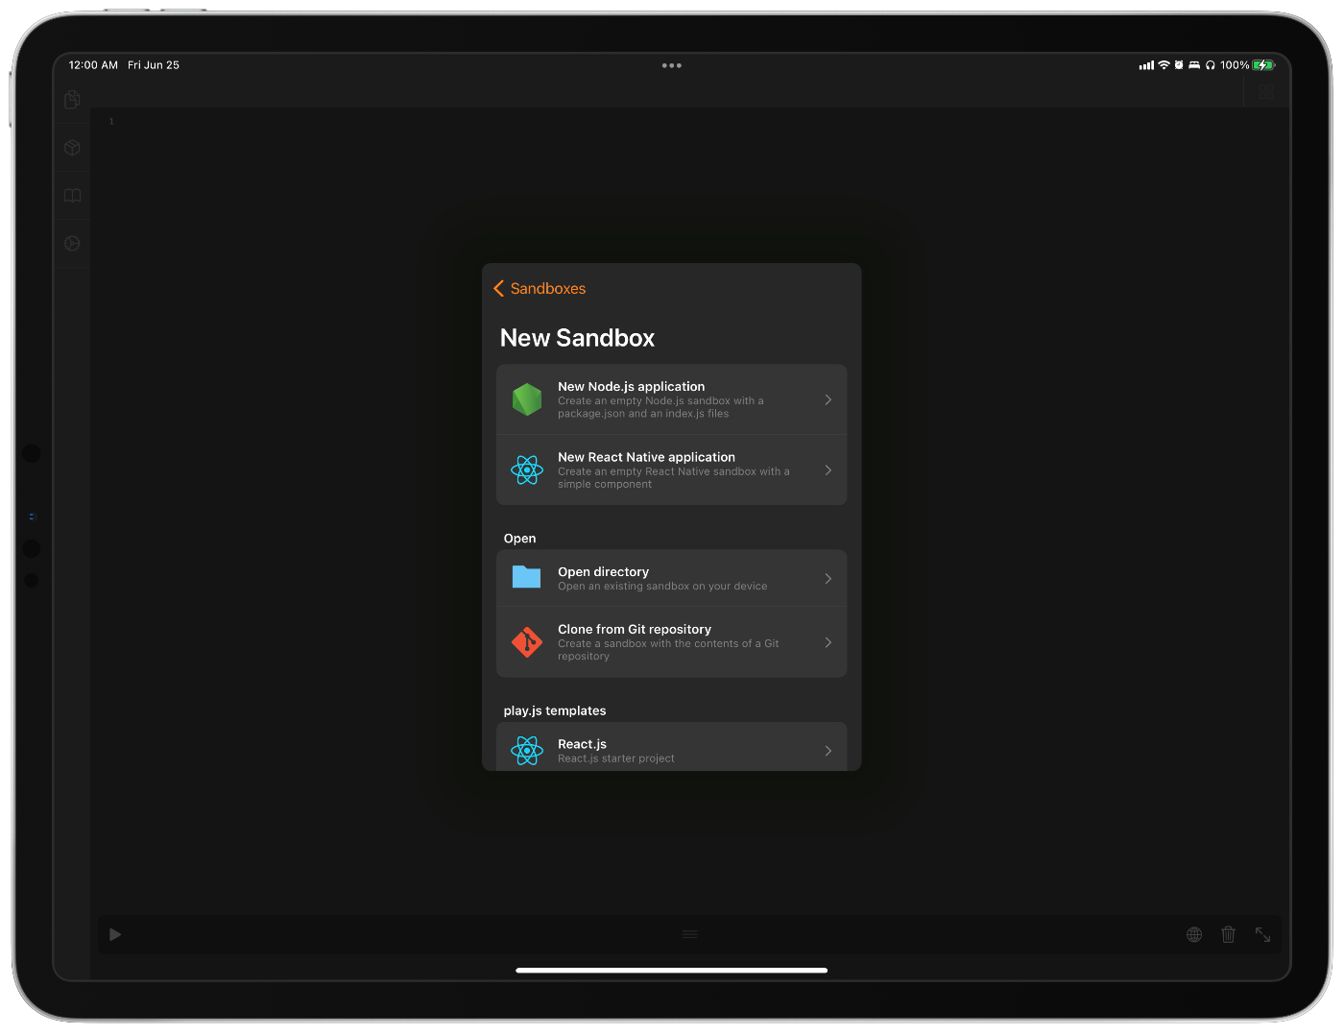Expand the New React Native application chevron

pos(828,470)
